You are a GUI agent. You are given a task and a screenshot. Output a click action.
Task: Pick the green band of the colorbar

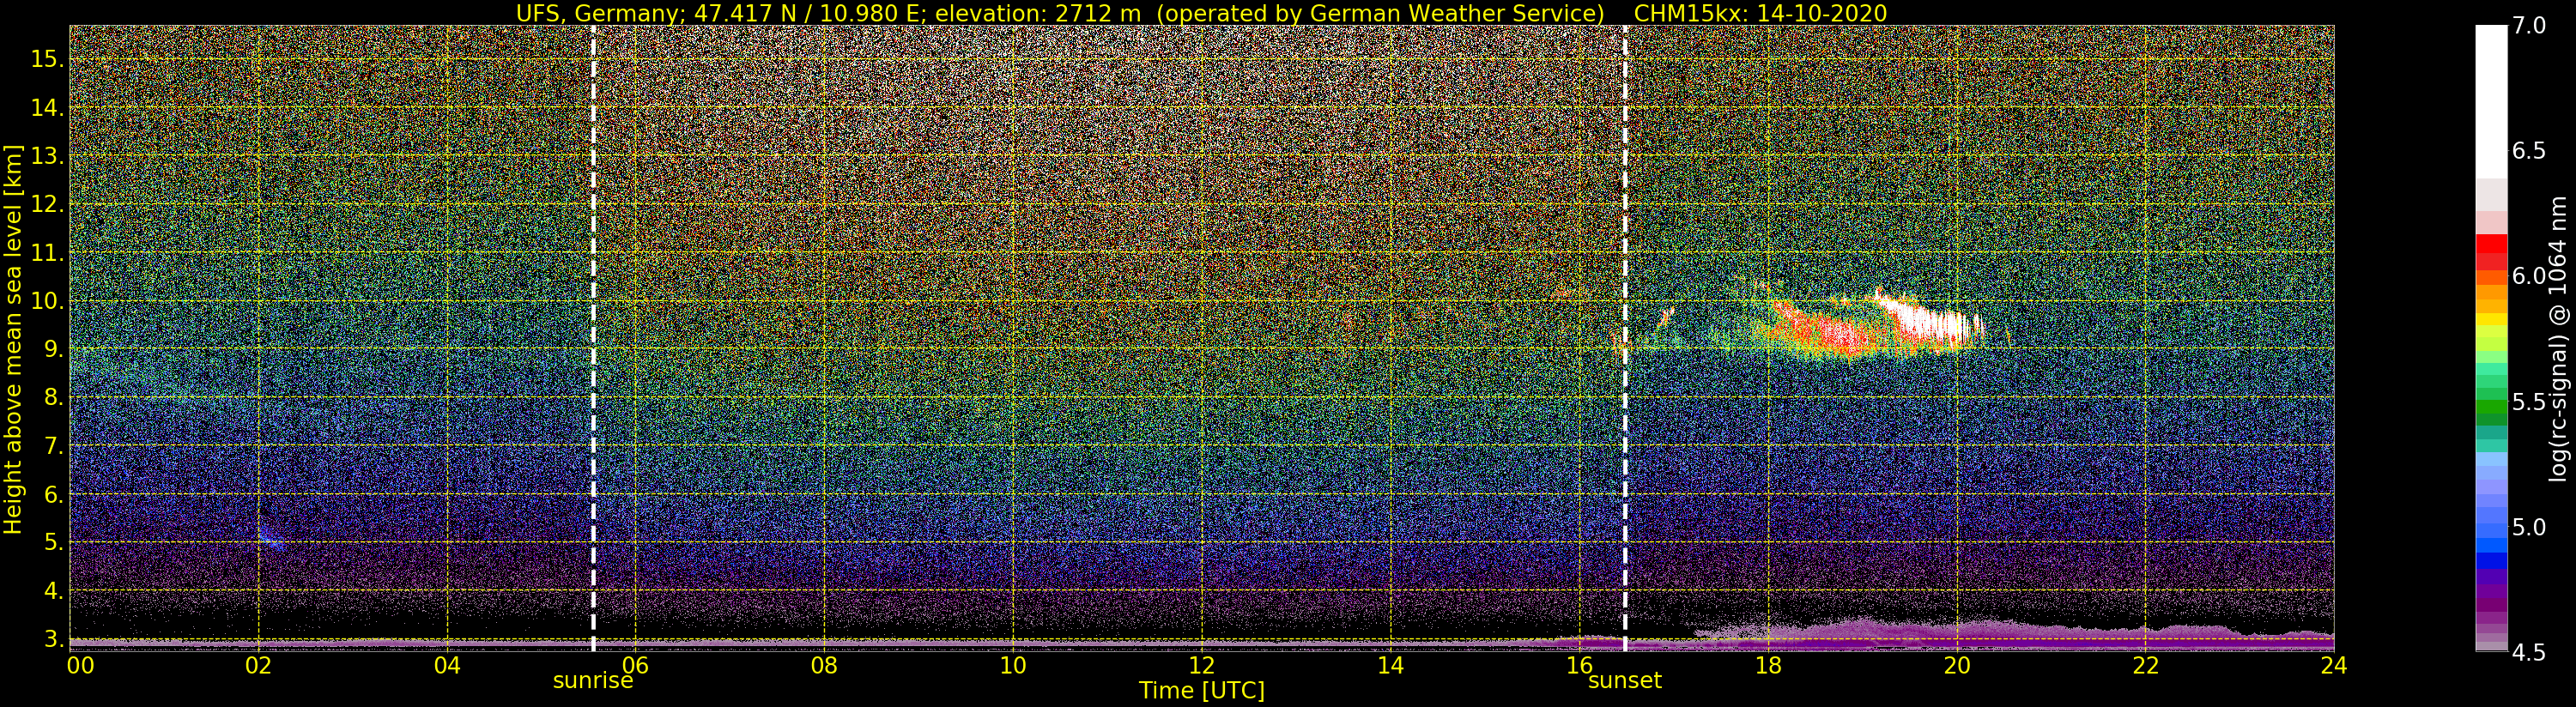(x=2491, y=408)
